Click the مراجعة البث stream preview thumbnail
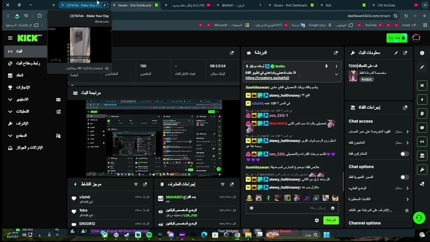Viewport: 430px width, 242px height. 154,138
